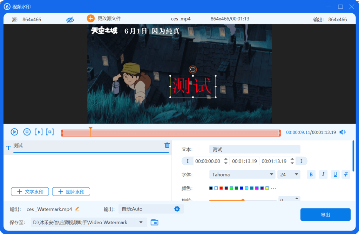Viewport: 359px width, 234px height.
Task: Add a text watermark with 文字水印
Action: point(30,192)
